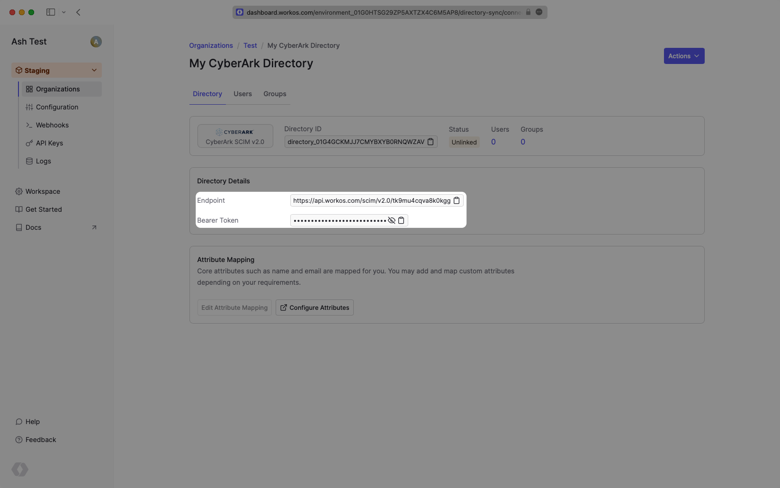This screenshot has height=488, width=780.
Task: Reveal the hidden Bearer Token
Action: (391, 220)
